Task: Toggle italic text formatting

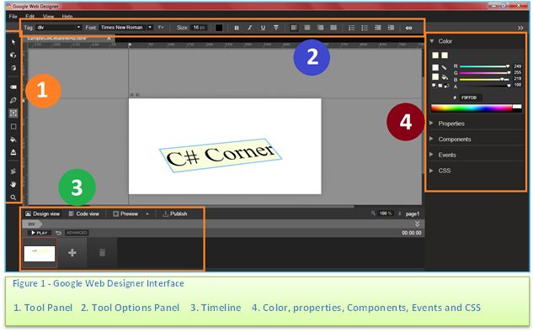Action: [249, 28]
